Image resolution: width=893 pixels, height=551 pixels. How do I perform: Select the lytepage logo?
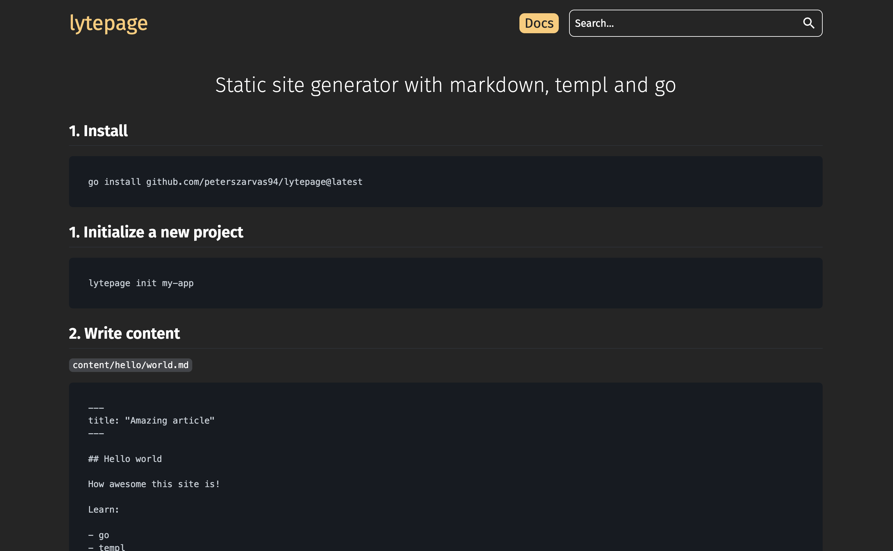click(x=108, y=23)
